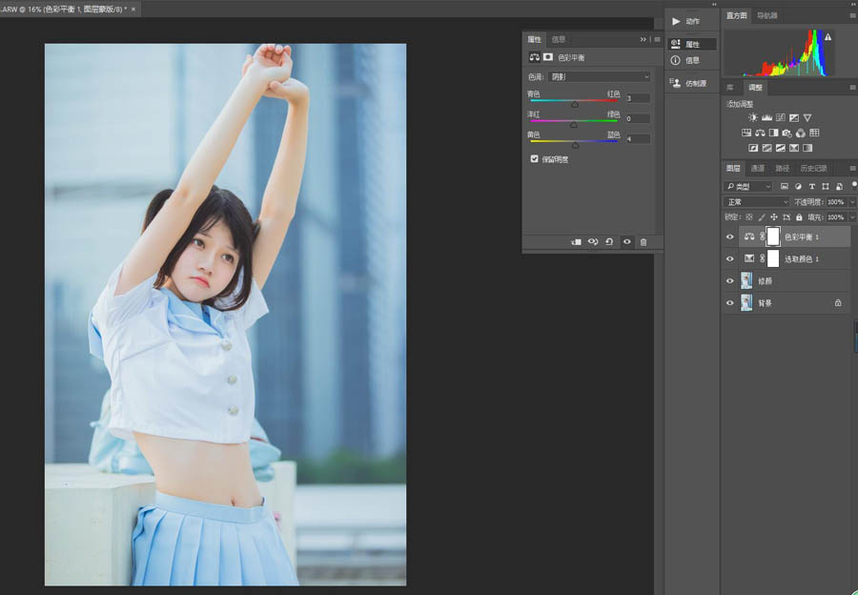
Task: Add a Brightness/Contrast adjustment
Action: coord(753,117)
